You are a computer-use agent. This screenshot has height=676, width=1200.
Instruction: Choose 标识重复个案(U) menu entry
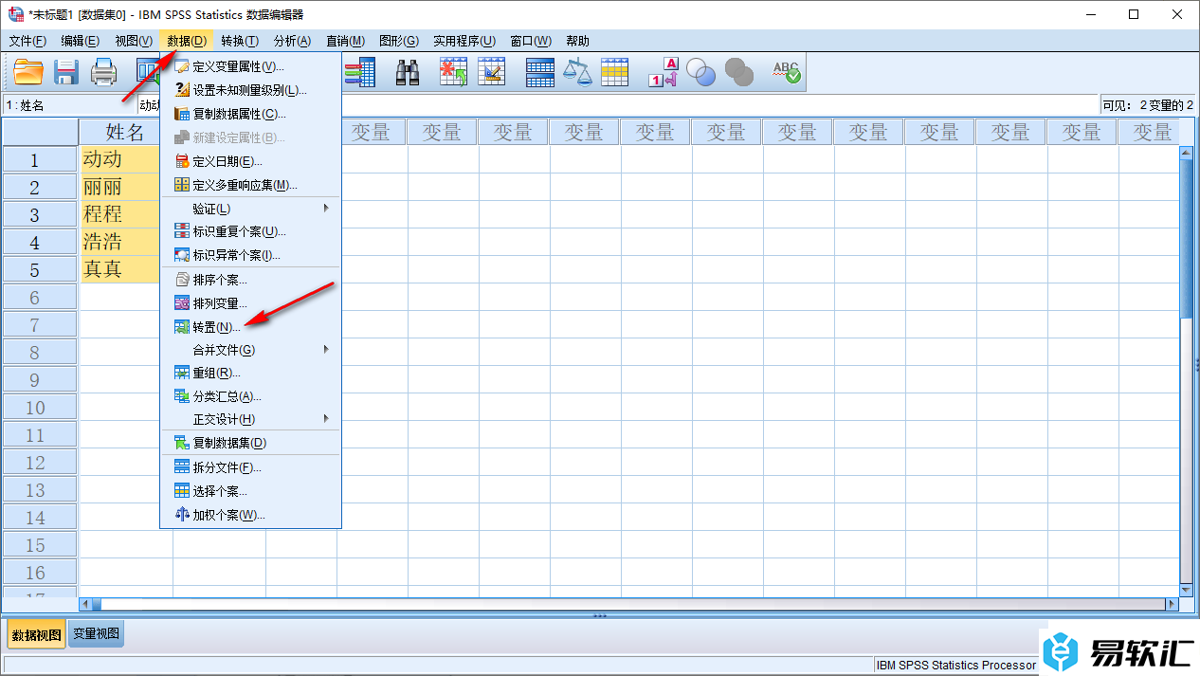(250, 231)
